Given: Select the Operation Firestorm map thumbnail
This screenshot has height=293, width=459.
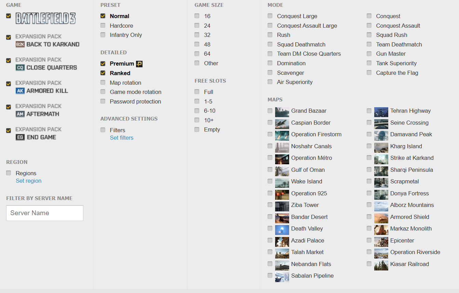Looking at the screenshot, I should coord(282,136).
